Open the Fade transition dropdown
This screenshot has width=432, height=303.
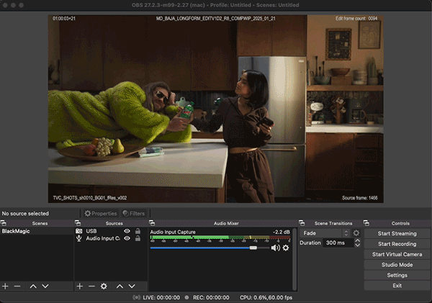(x=325, y=233)
